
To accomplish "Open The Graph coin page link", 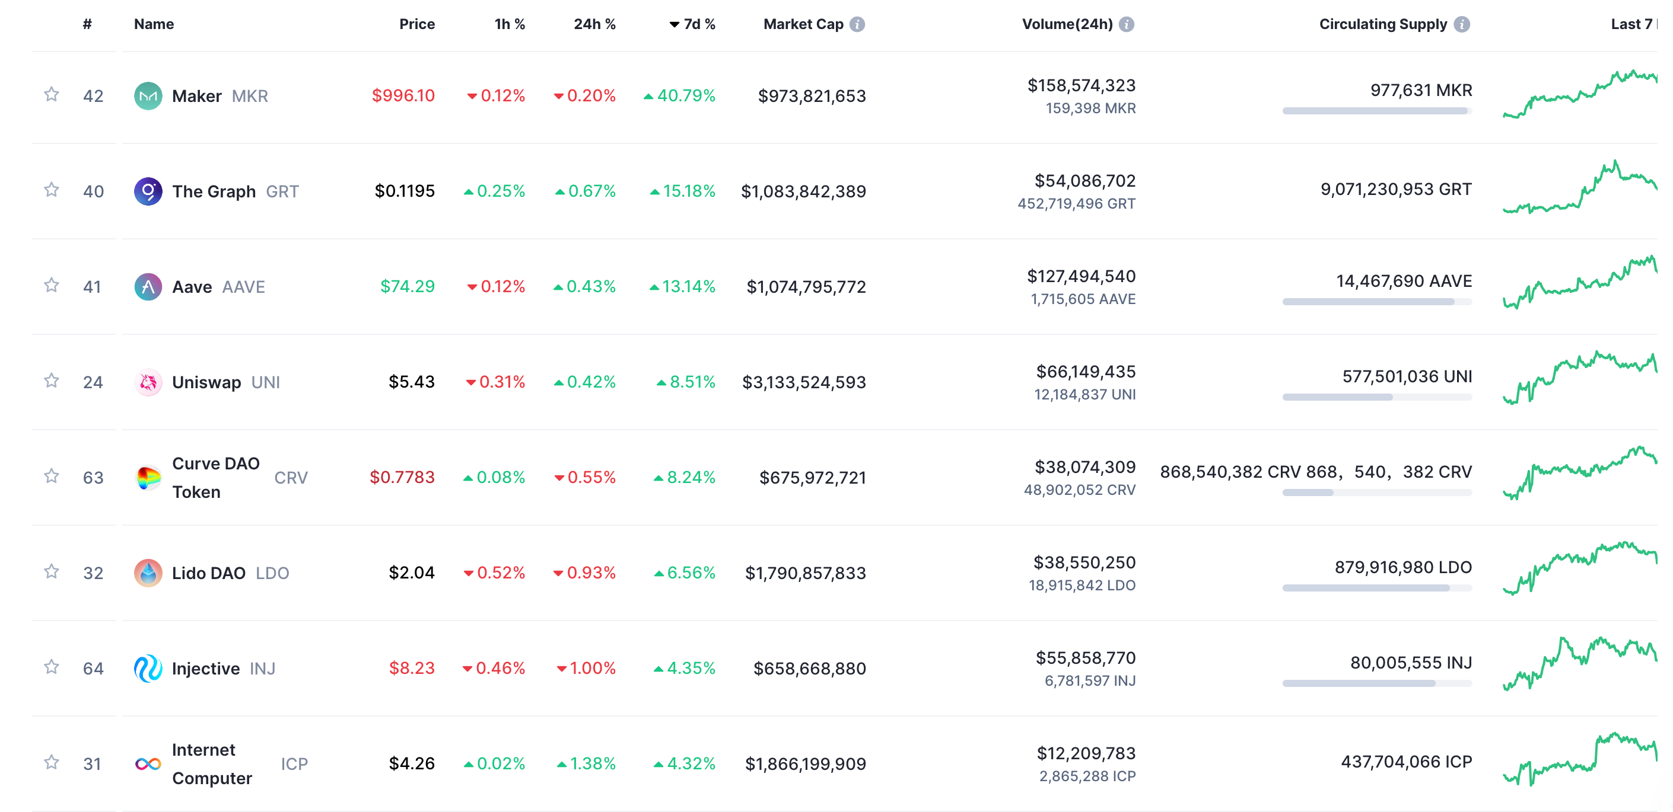I will tap(214, 191).
